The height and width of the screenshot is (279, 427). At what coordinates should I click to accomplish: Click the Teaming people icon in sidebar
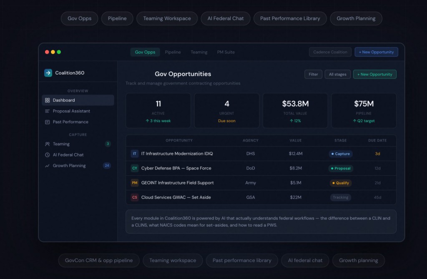click(x=47, y=144)
